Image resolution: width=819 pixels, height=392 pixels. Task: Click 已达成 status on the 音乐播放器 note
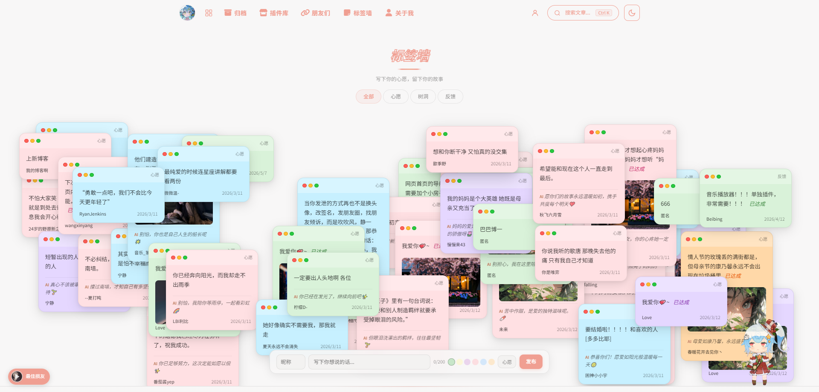pyautogui.click(x=758, y=204)
